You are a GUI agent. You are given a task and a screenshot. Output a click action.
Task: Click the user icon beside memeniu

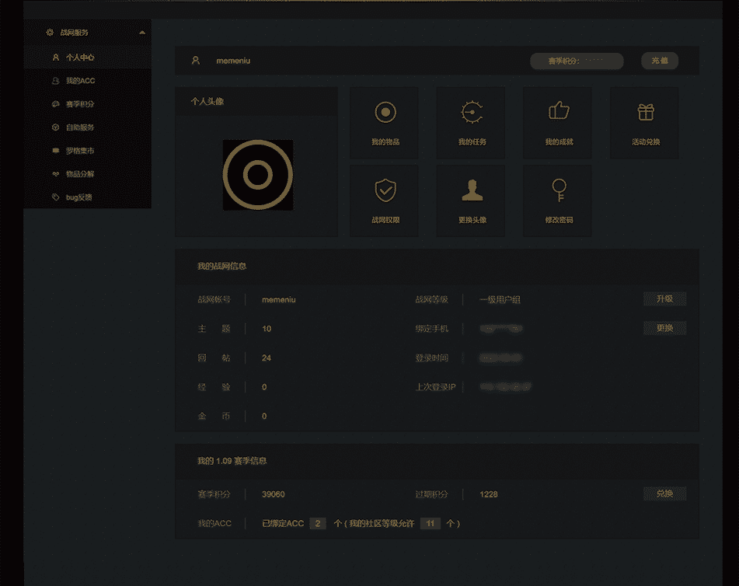(x=196, y=61)
